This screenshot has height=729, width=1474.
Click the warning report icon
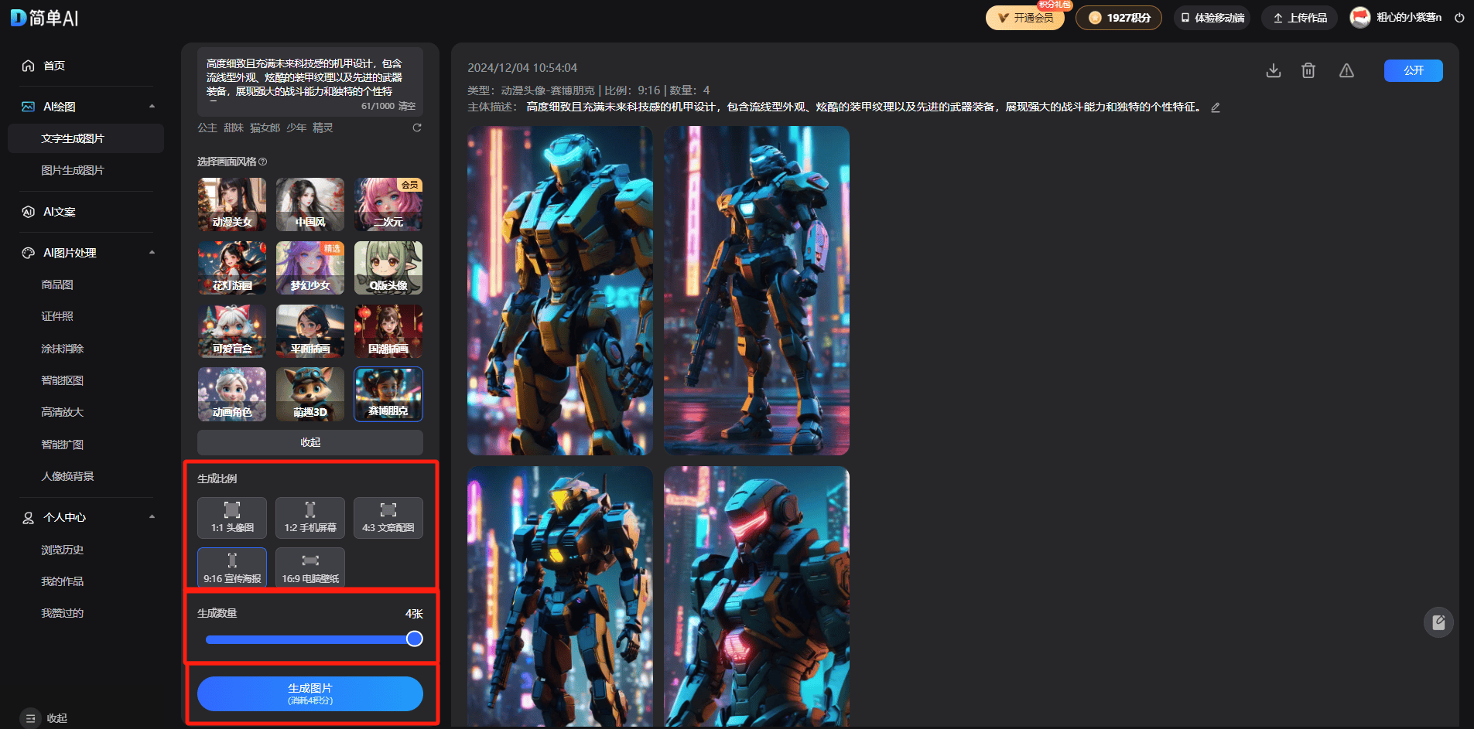tap(1346, 71)
